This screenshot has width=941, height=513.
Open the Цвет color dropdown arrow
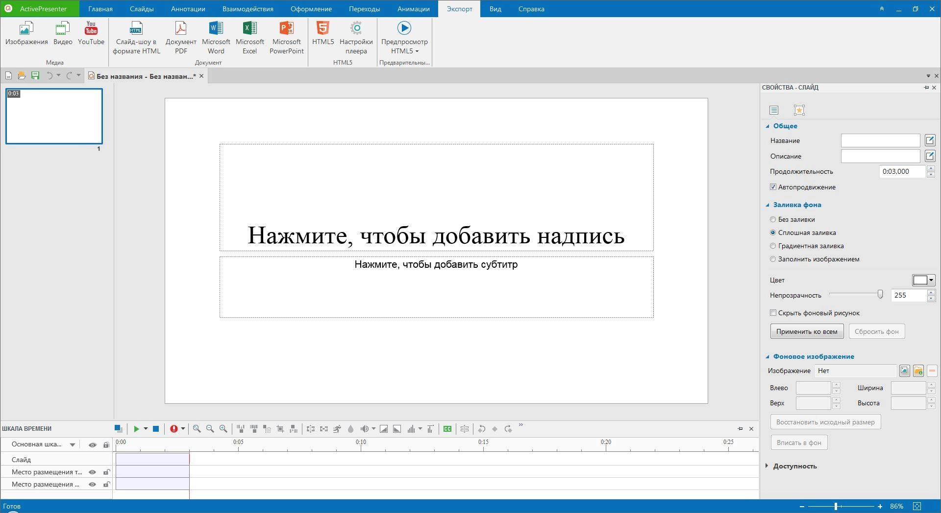pos(931,280)
